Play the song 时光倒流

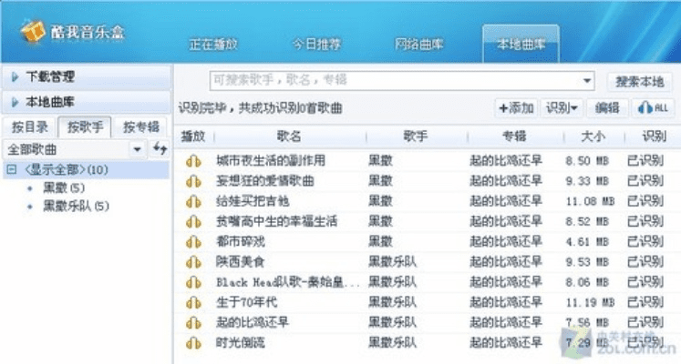(193, 344)
